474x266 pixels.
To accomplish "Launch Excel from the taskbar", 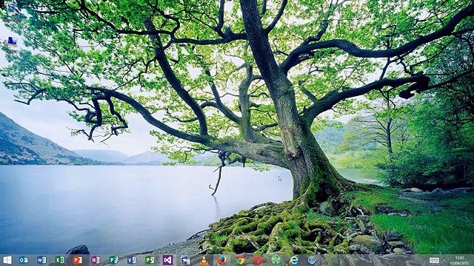I will [59, 260].
